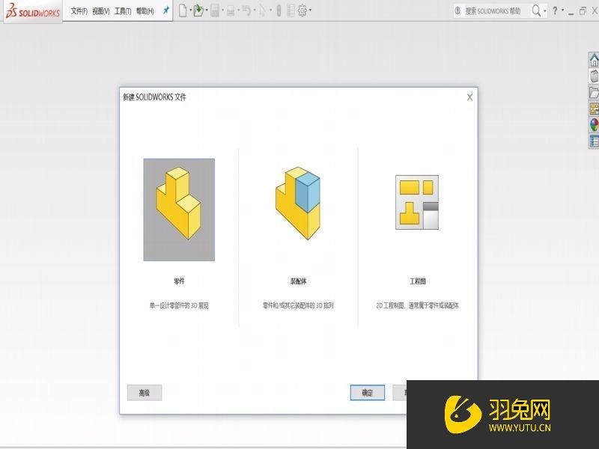The image size is (599, 449).
Task: Expand the New document dropdown arrow
Action: [x=191, y=10]
